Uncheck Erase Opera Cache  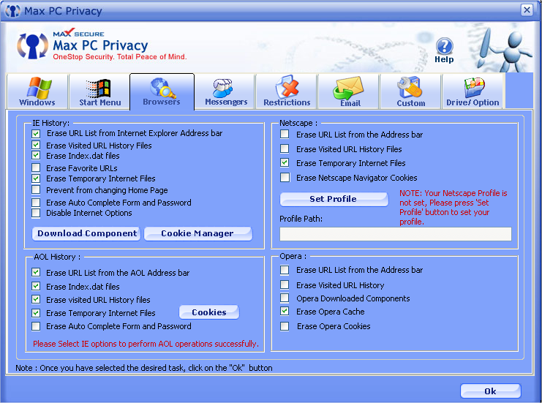pyautogui.click(x=285, y=311)
